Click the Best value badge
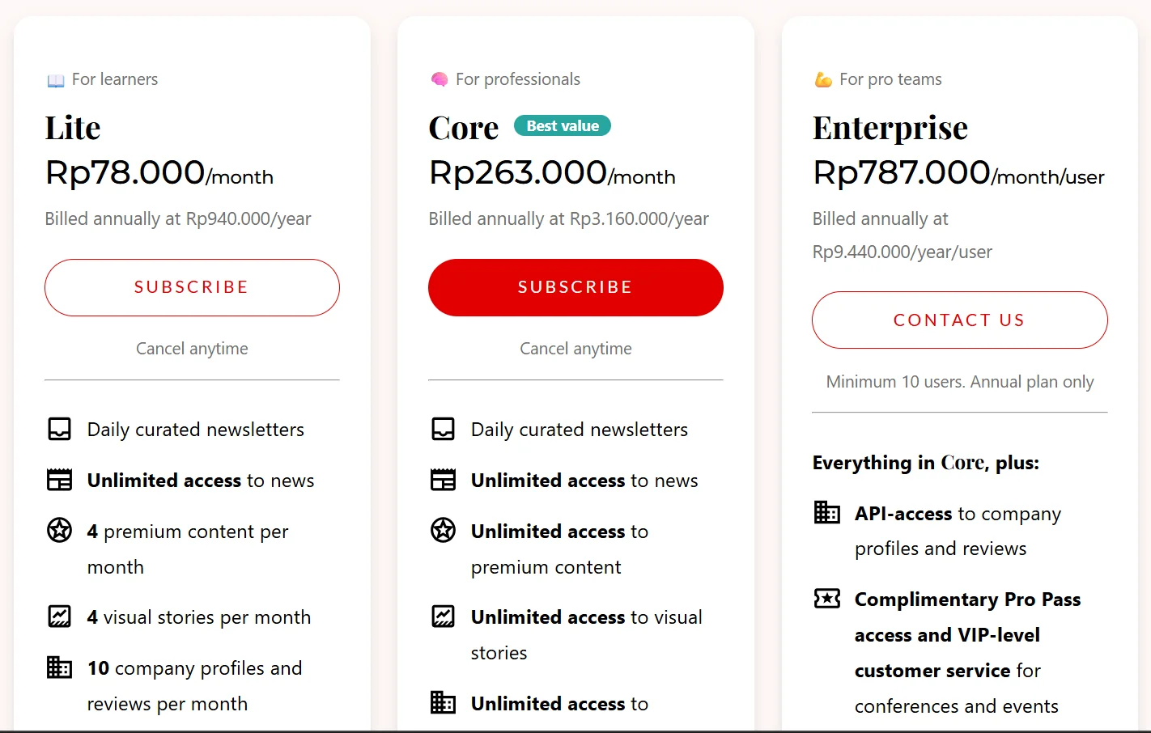 coord(563,126)
